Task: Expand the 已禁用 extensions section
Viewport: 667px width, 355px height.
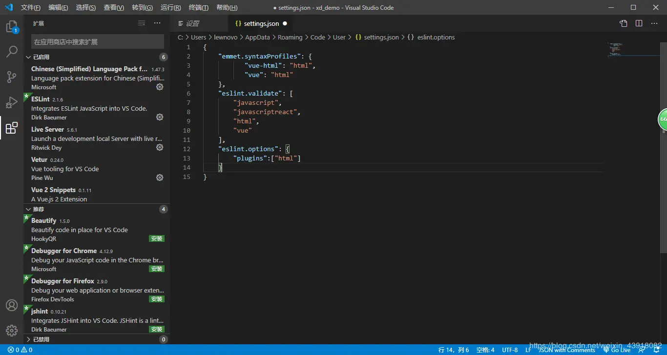Action: [42, 339]
